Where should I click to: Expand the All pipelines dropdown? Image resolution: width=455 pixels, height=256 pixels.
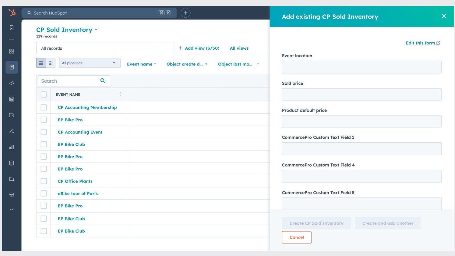point(90,63)
